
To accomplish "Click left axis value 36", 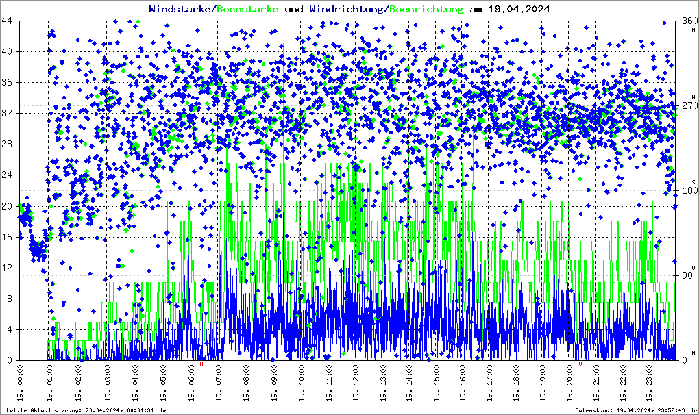I will pyautogui.click(x=7, y=82).
